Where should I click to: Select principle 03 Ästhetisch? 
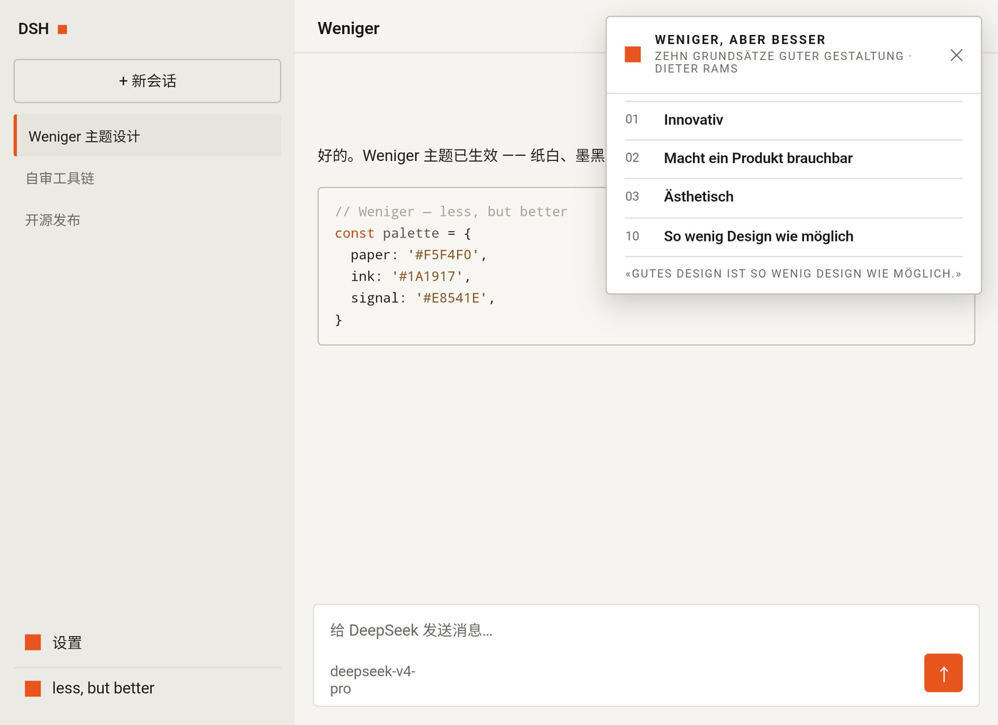(x=794, y=197)
